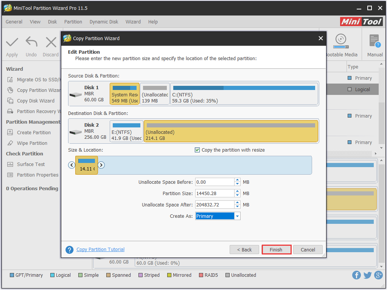
Task: Click the Finish button
Action: pyautogui.click(x=277, y=250)
